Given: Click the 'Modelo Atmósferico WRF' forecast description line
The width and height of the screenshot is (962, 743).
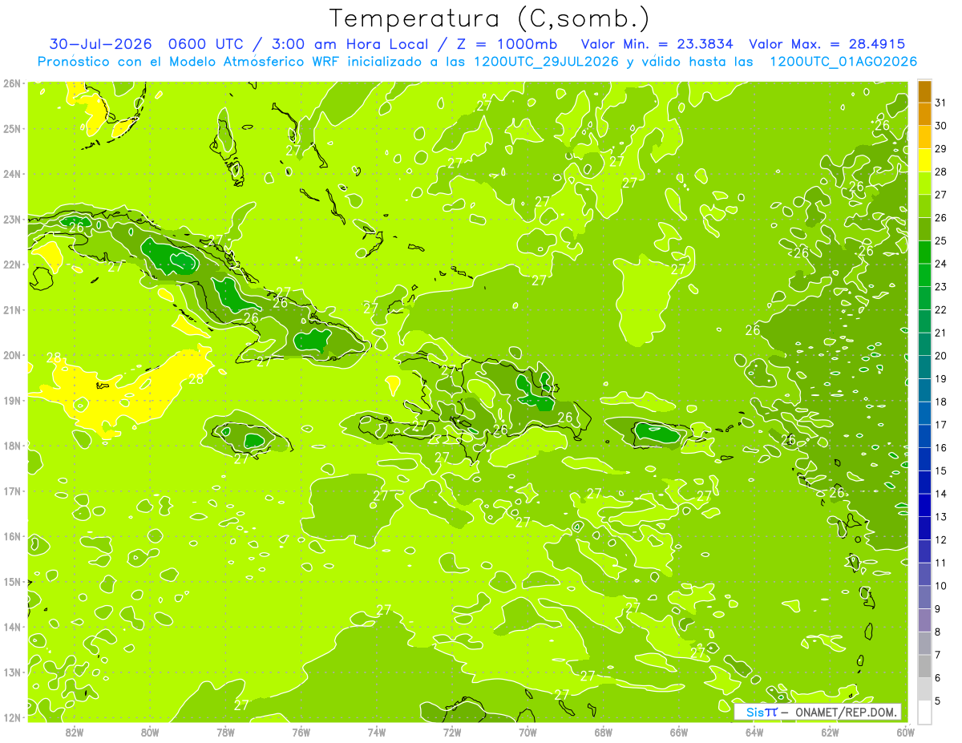Looking at the screenshot, I should [x=476, y=61].
